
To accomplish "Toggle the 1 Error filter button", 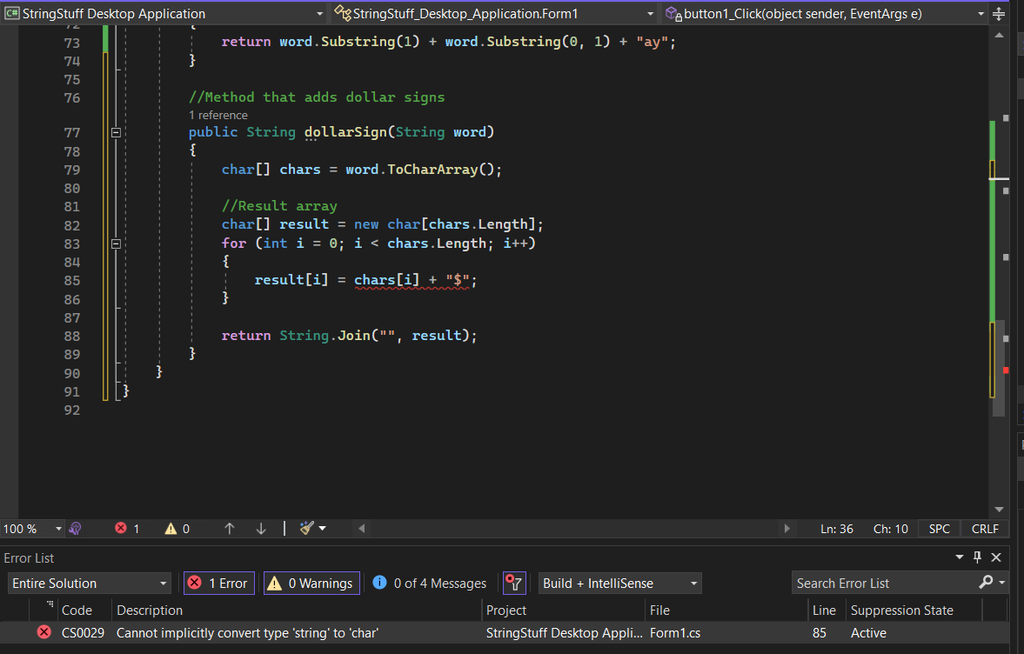I will 218,583.
